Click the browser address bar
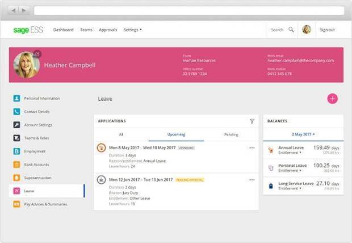This screenshot has height=243, width=352. pyautogui.click(x=189, y=11)
